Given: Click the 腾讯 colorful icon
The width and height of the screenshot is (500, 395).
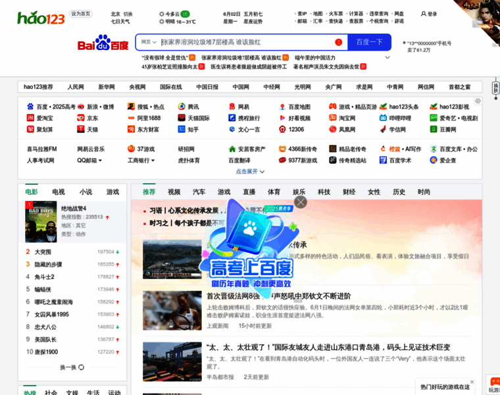Looking at the screenshot, I should tap(182, 107).
